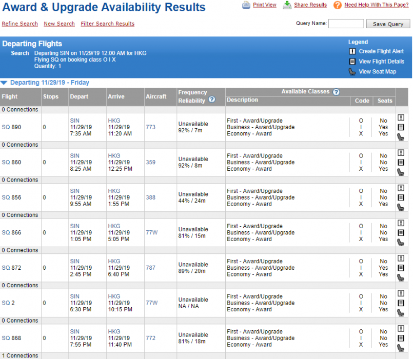This screenshot has height=359, width=413.
Task: Open seat map icon for SQ 856
Action: point(401,207)
